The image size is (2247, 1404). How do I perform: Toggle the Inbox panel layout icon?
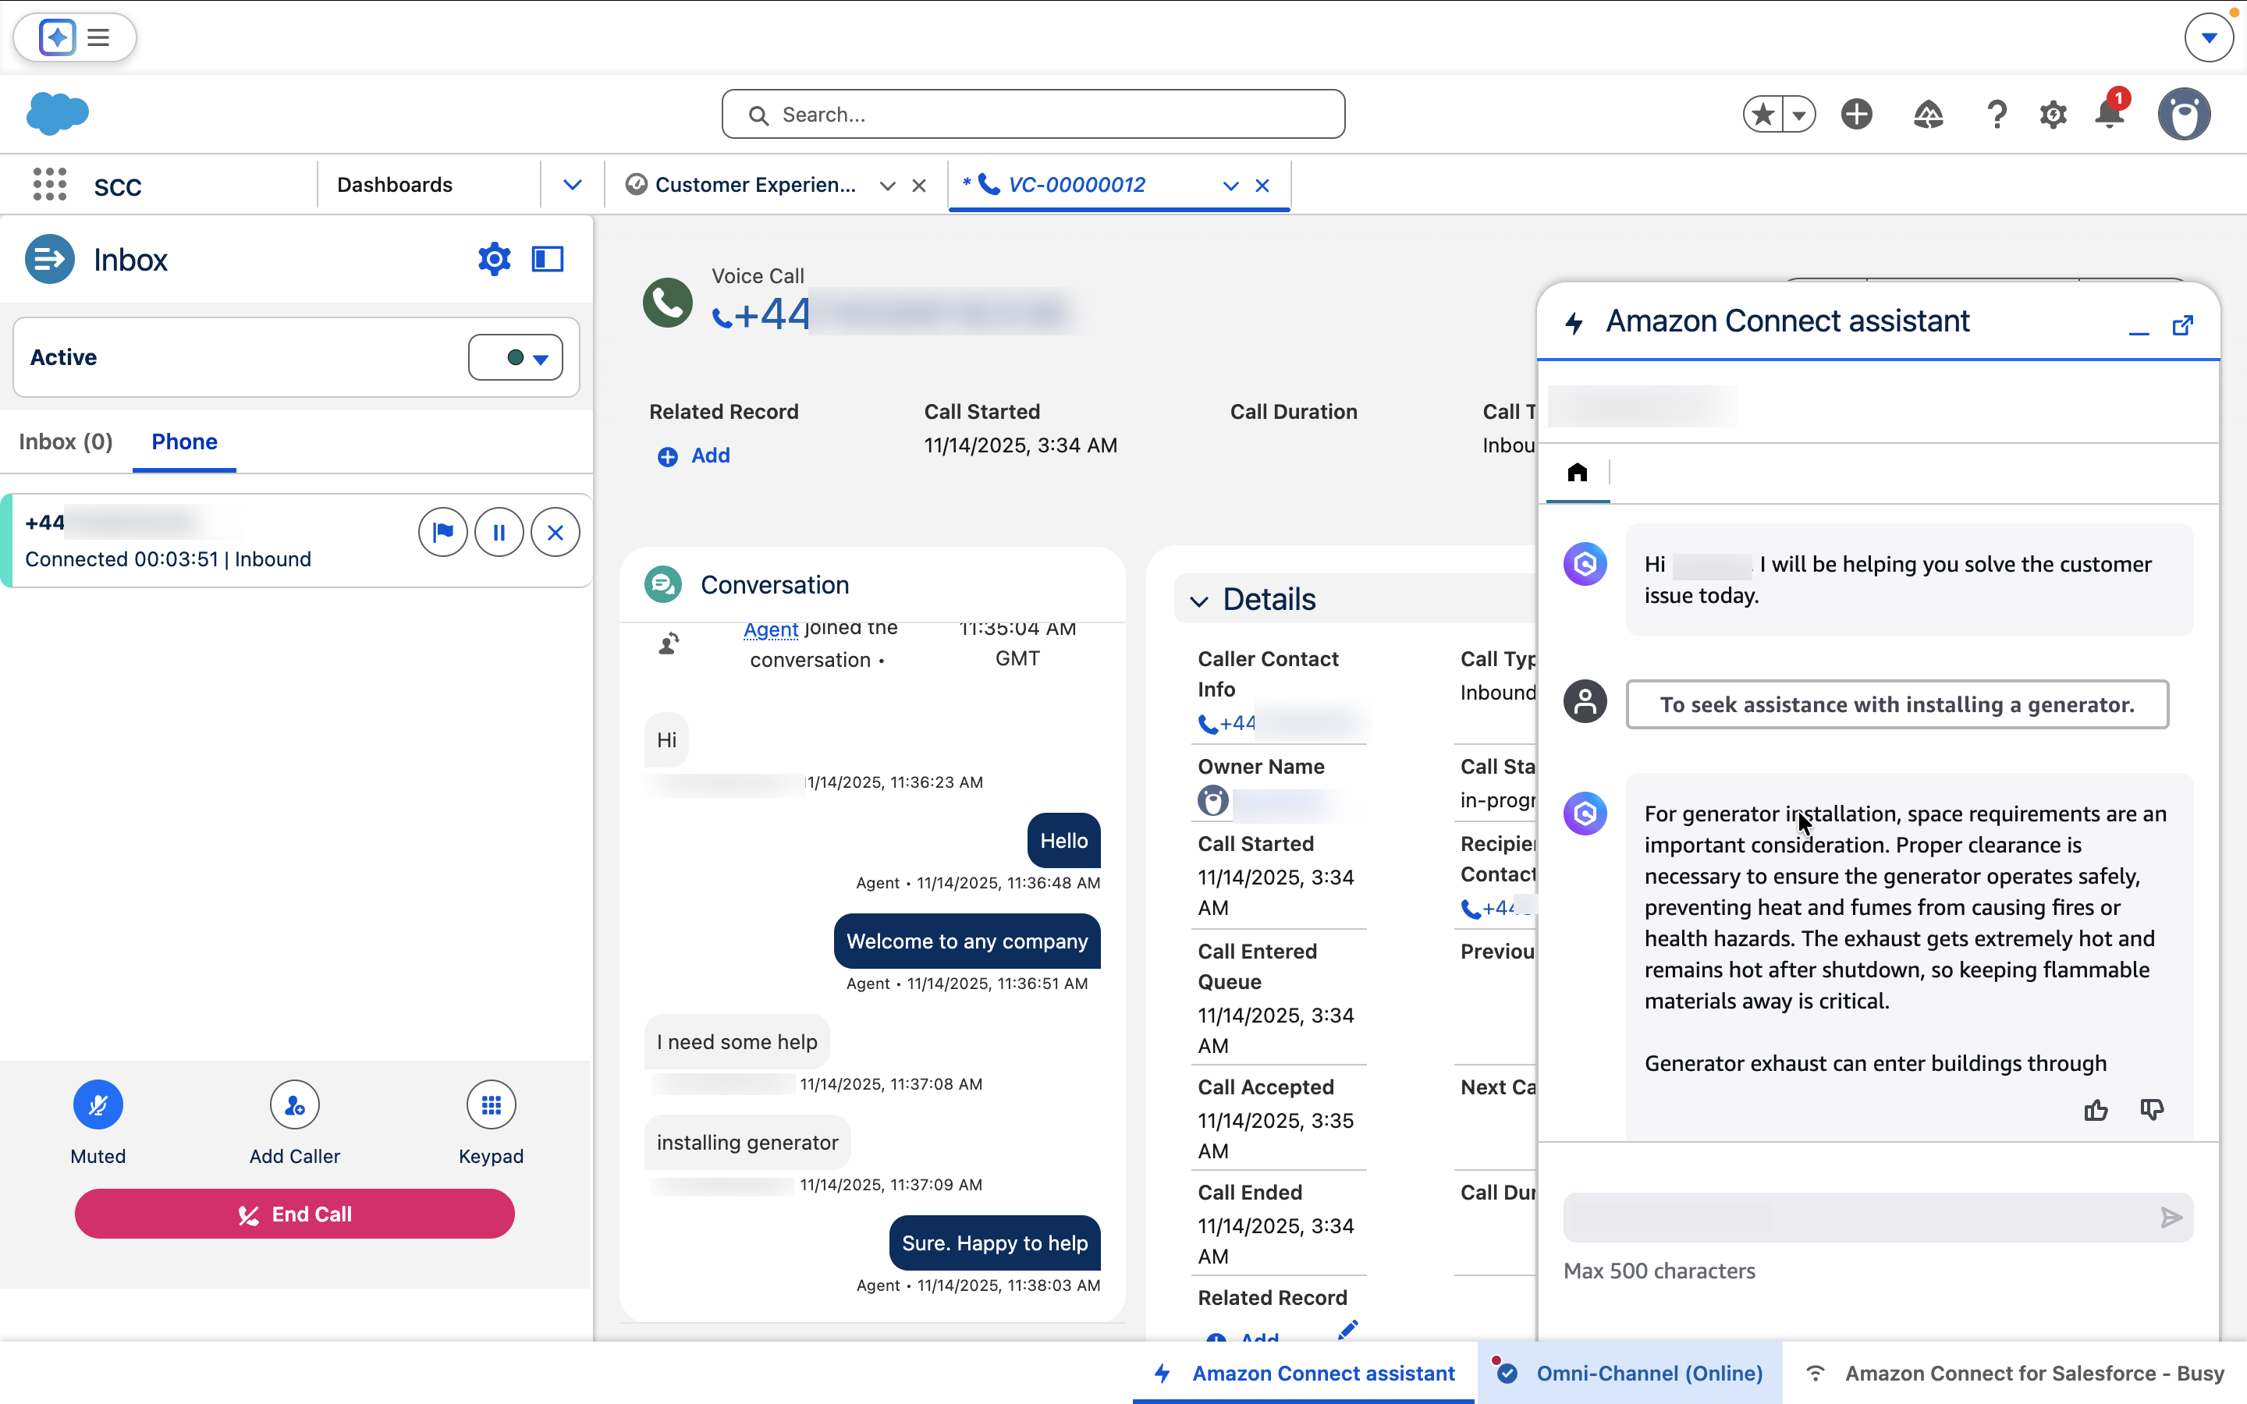(547, 259)
